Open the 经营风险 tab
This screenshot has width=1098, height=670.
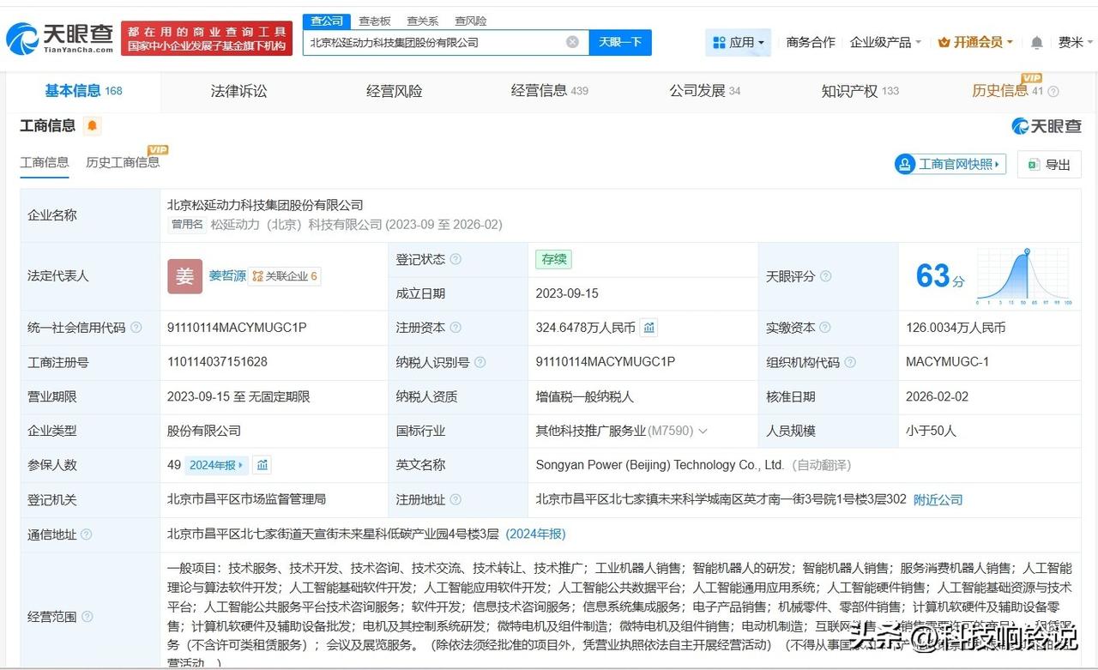[394, 91]
